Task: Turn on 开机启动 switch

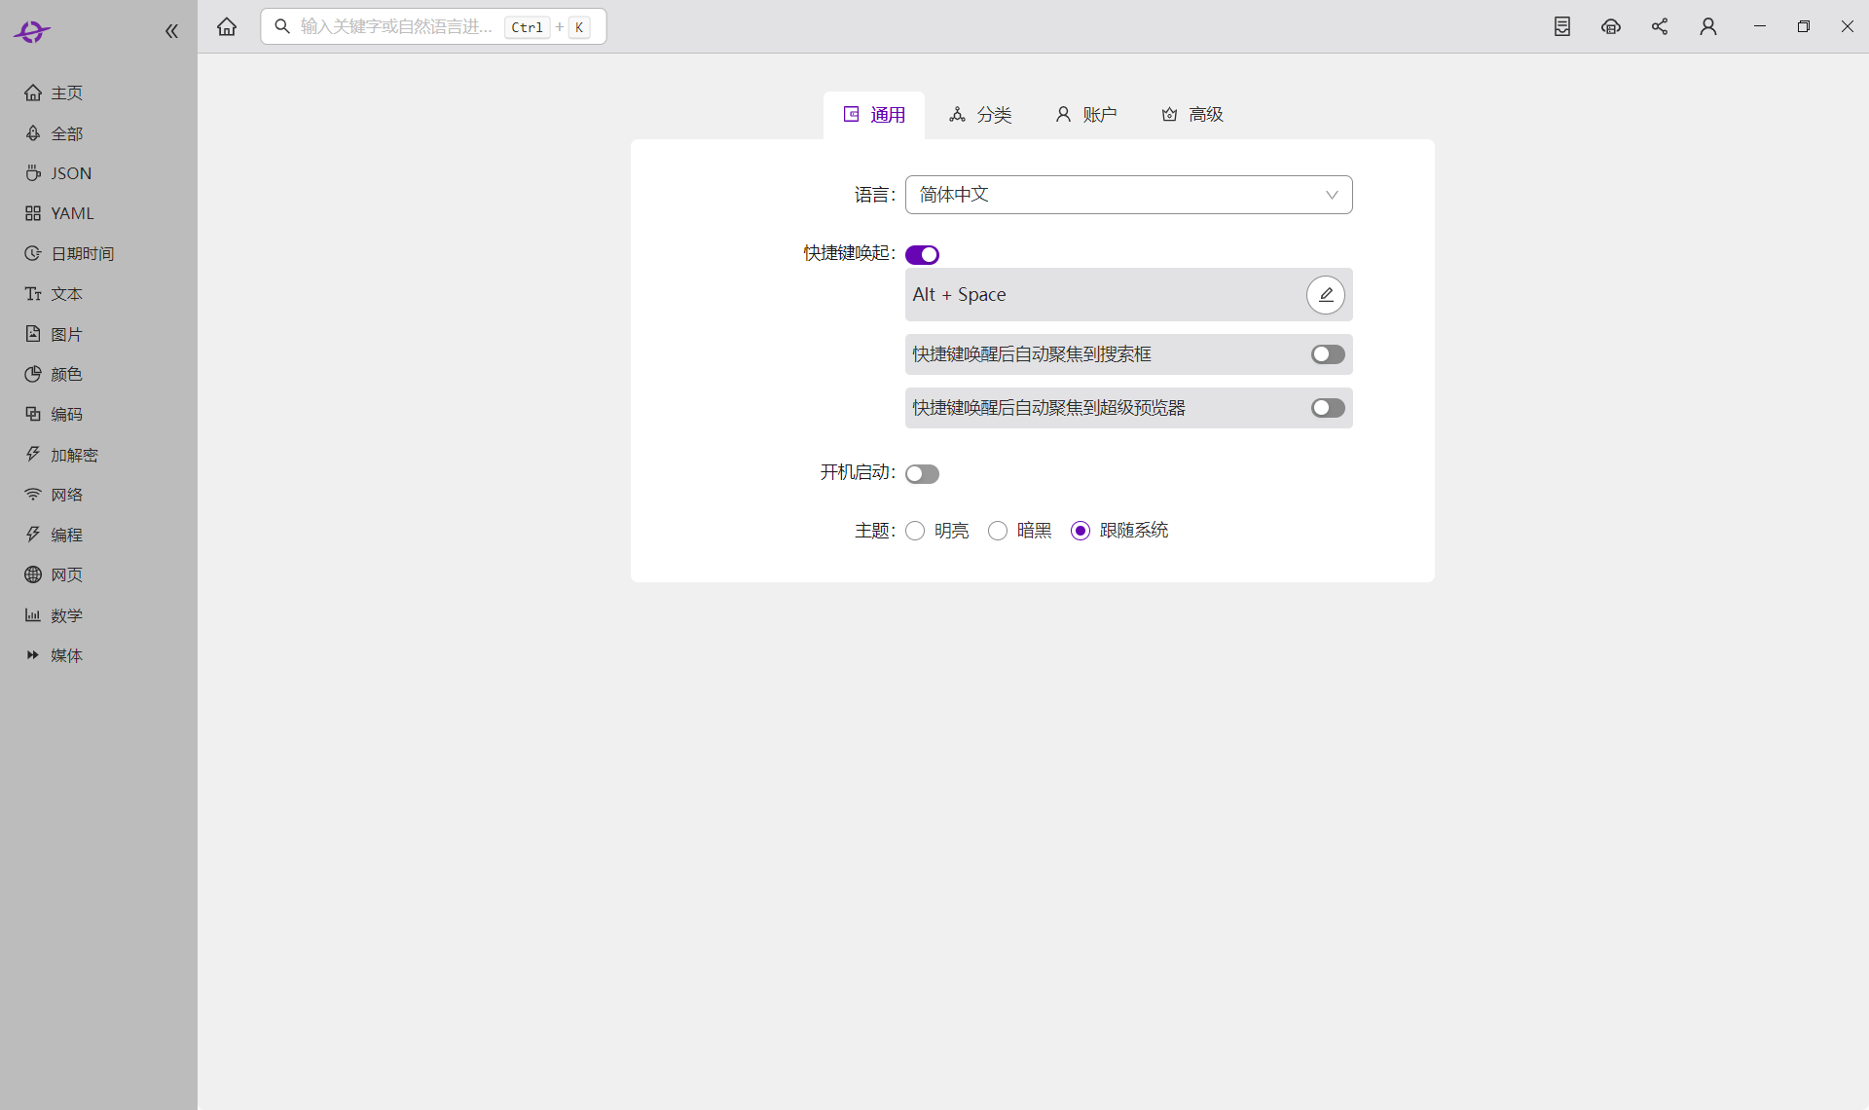Action: pyautogui.click(x=922, y=474)
